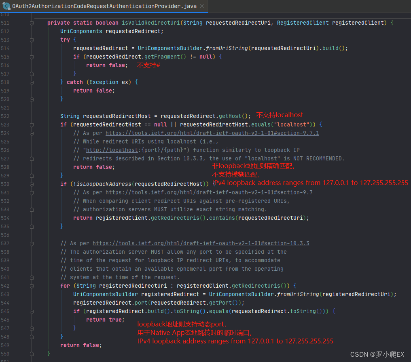The image size is (411, 362).
Task: Click line number 549 in the gutter
Action: pyautogui.click(x=5, y=345)
